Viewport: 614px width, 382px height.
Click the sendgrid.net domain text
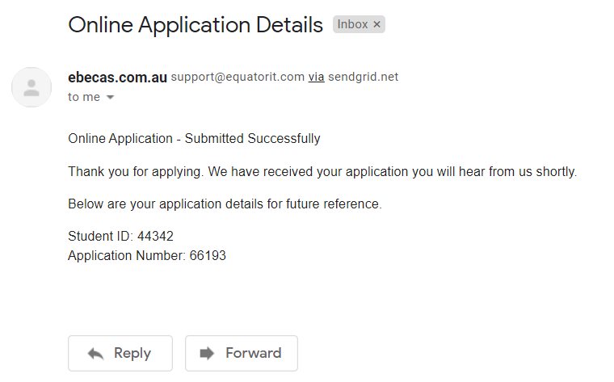tap(363, 77)
